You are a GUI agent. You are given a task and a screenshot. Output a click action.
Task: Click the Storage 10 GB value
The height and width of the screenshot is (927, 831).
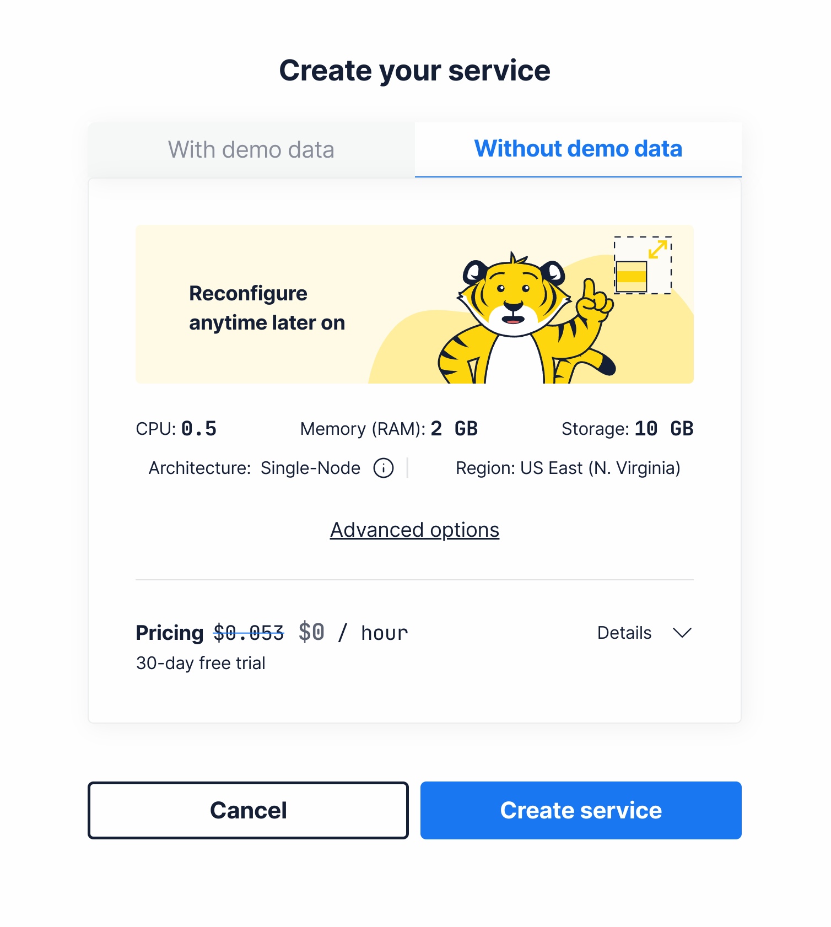click(663, 428)
